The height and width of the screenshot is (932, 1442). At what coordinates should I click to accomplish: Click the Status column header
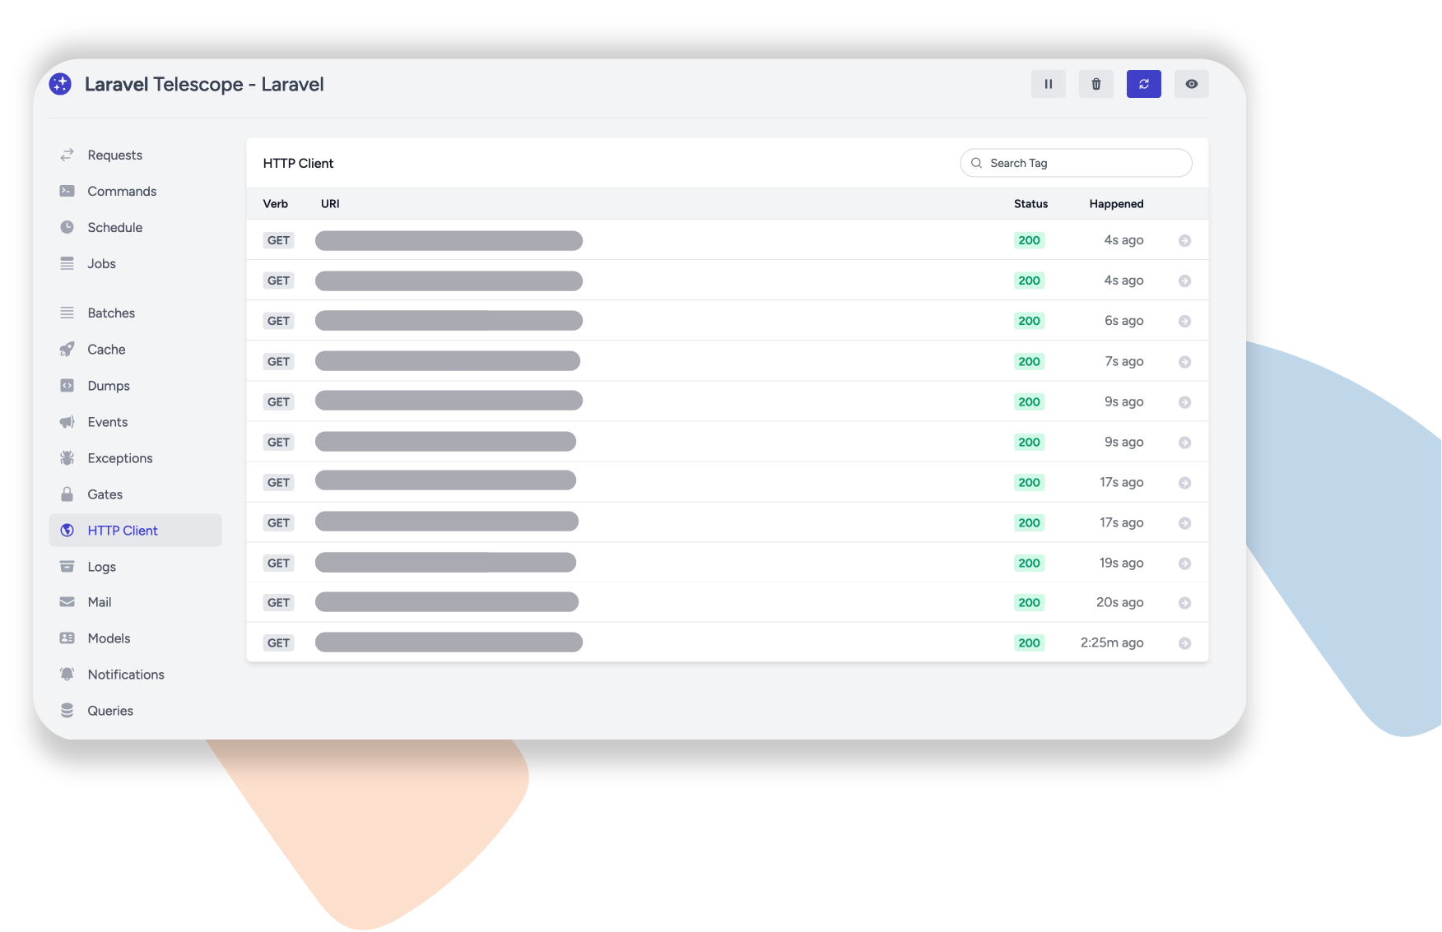[1030, 203]
